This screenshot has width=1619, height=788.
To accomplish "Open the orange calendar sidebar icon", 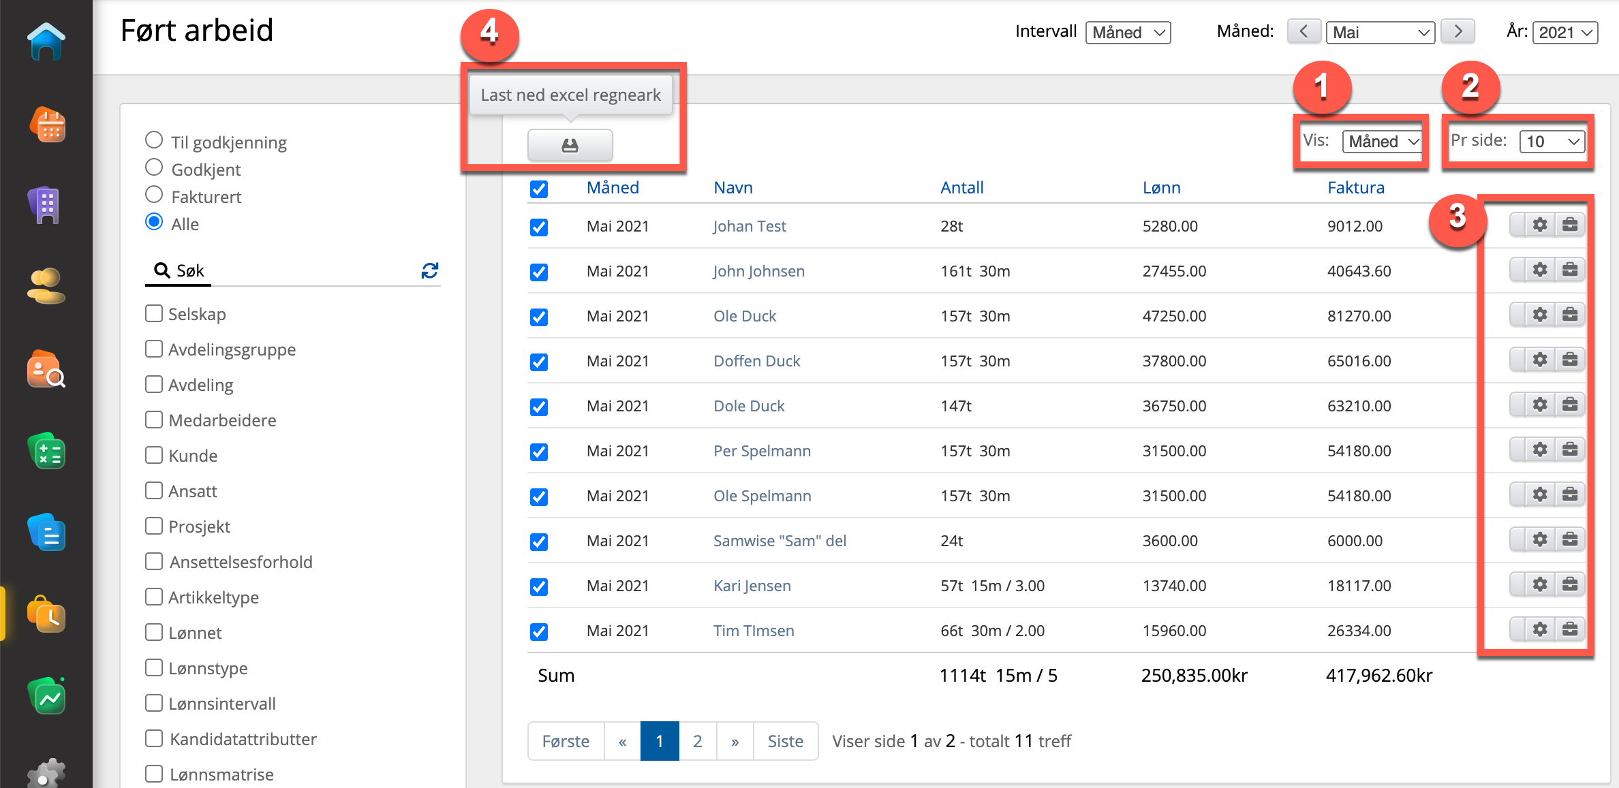I will coord(46,125).
